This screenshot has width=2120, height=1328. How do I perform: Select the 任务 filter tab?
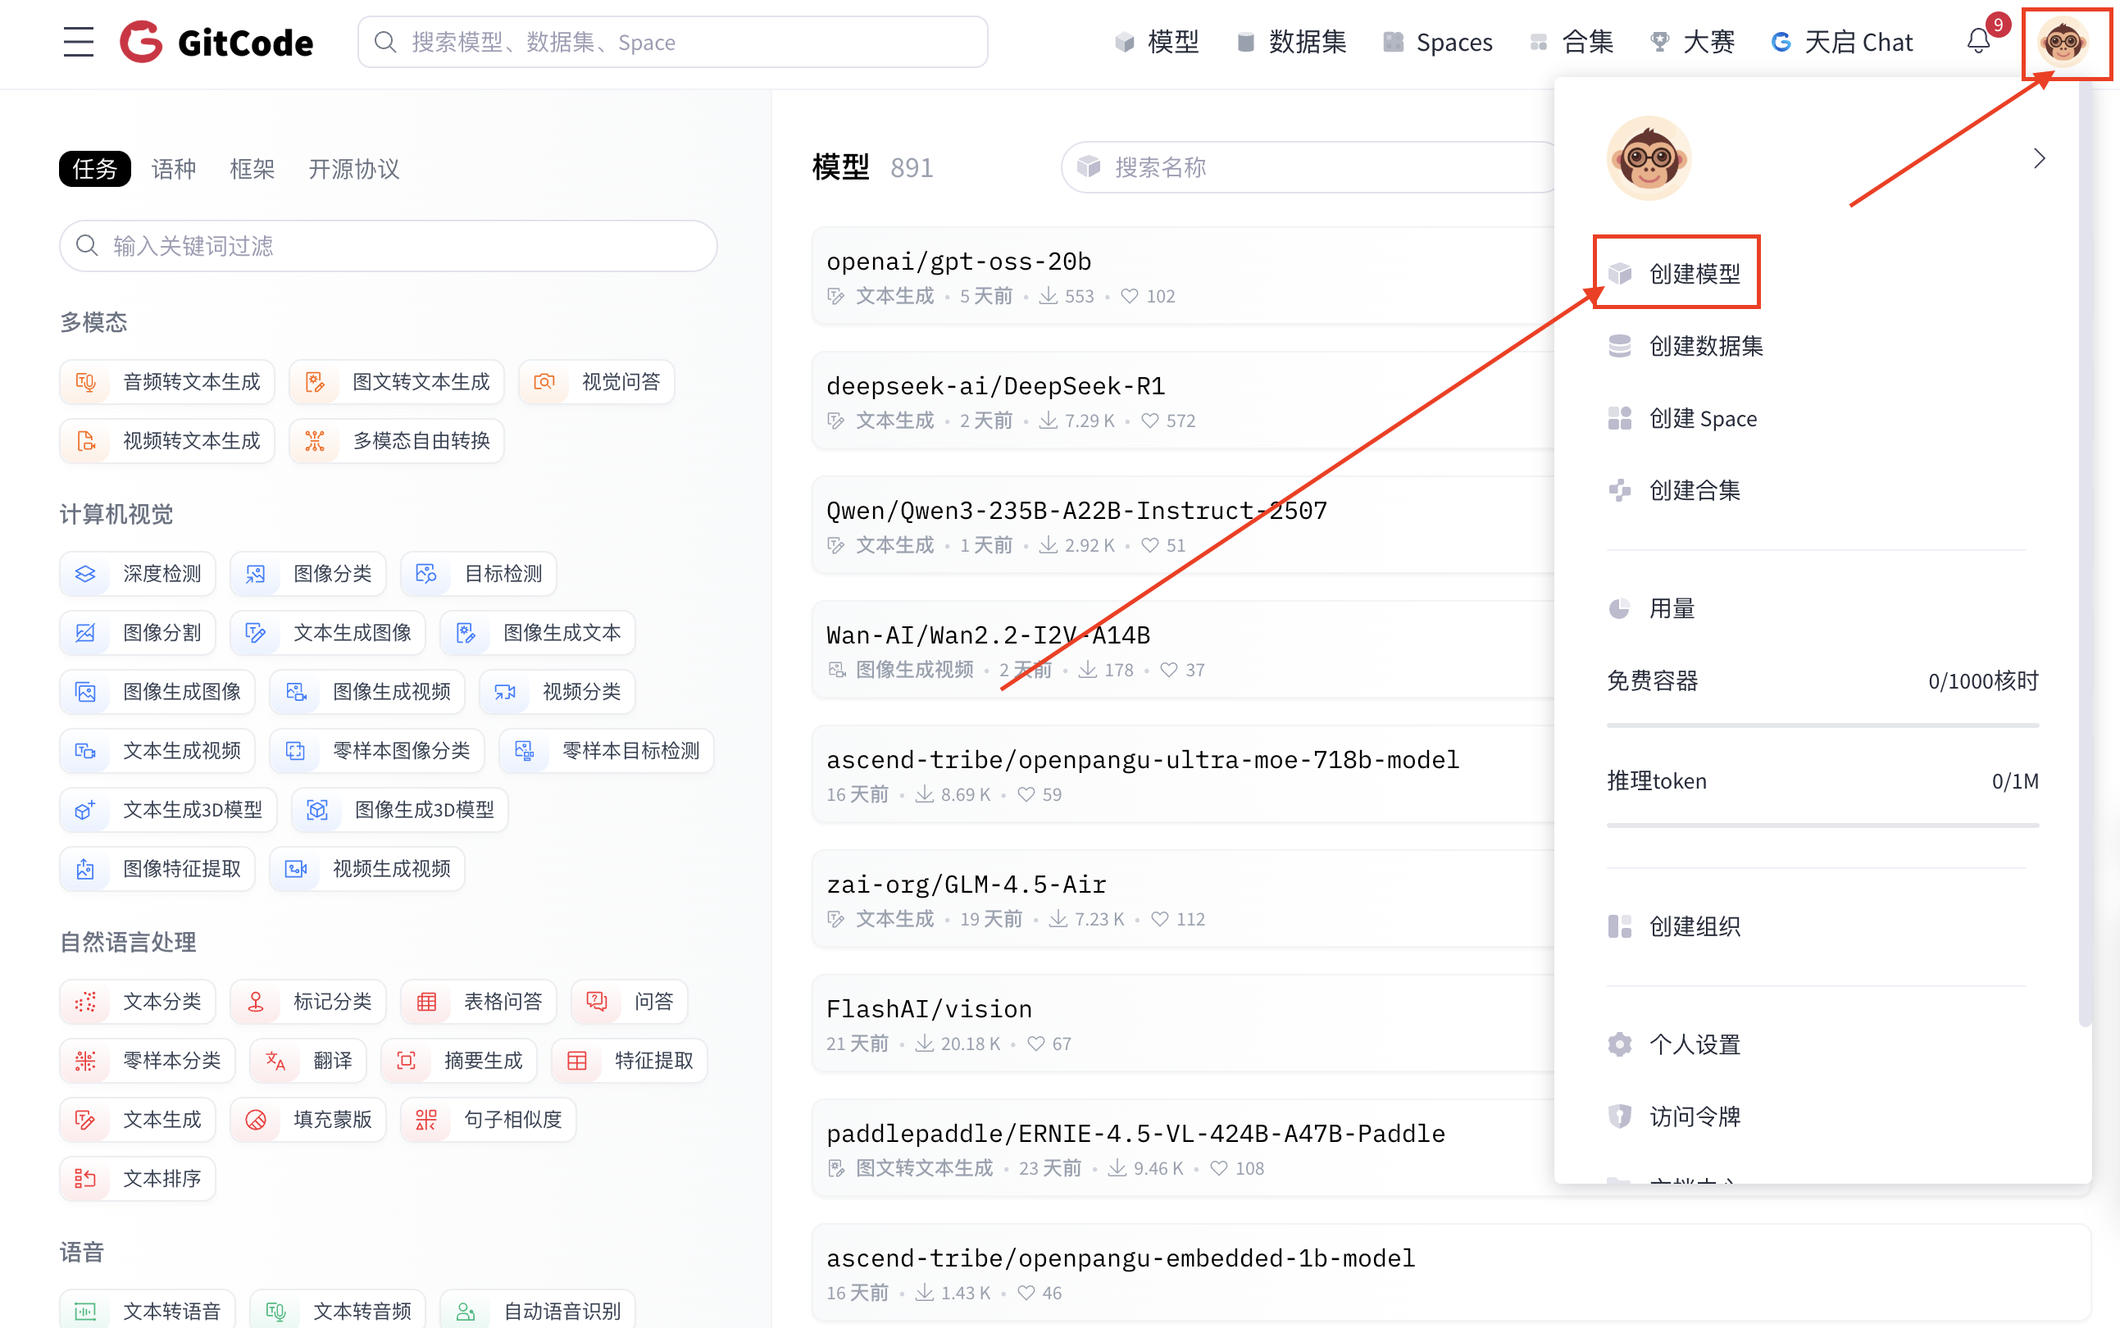point(95,169)
